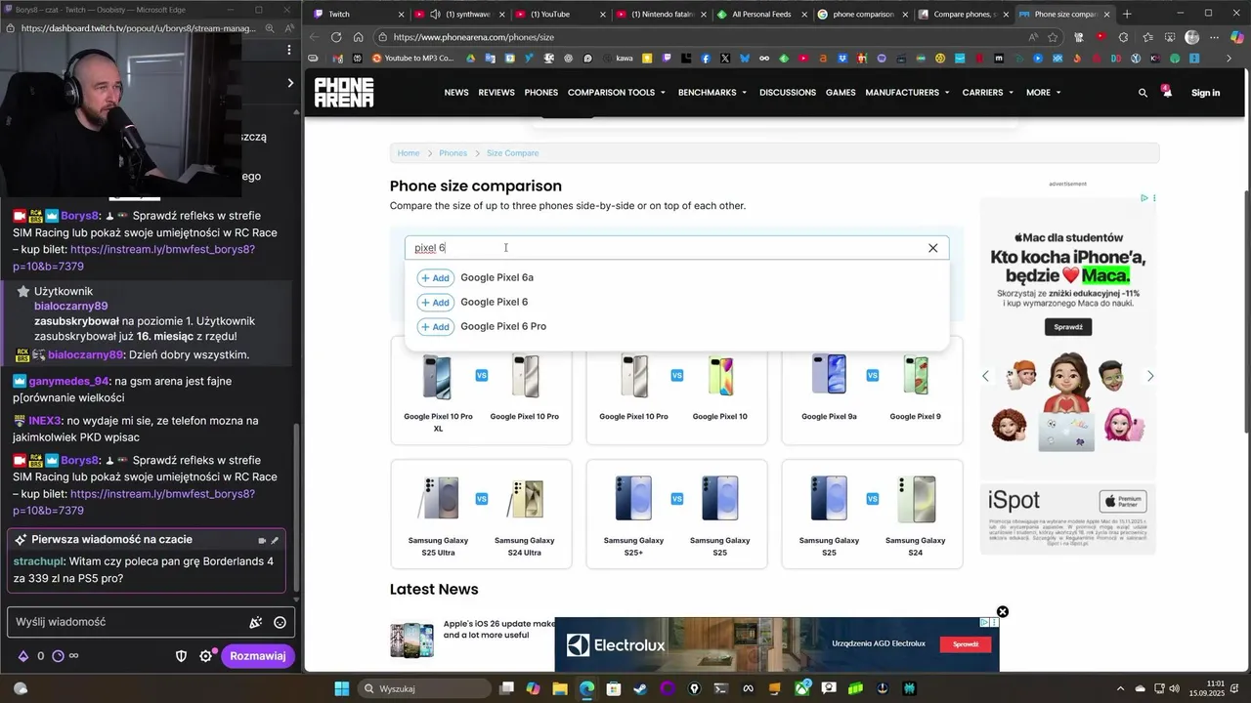Open Xbox app from the taskbar
1251x703 pixels.
coord(801,688)
